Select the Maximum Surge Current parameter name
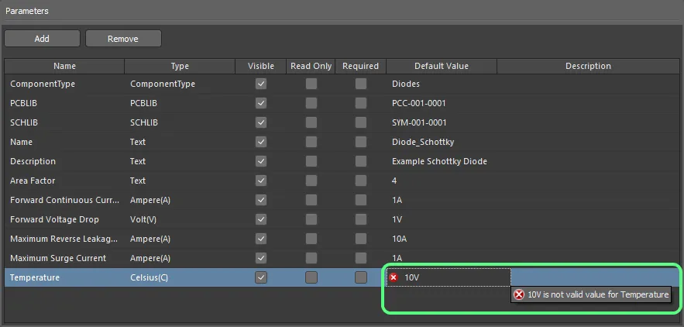Viewport: 684px width, 327px height. point(58,258)
